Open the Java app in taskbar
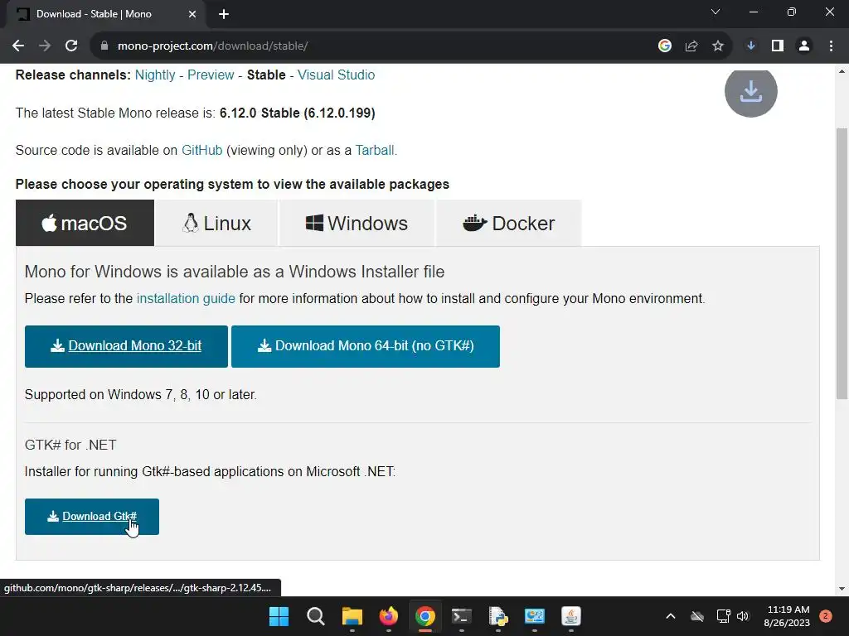 (570, 616)
